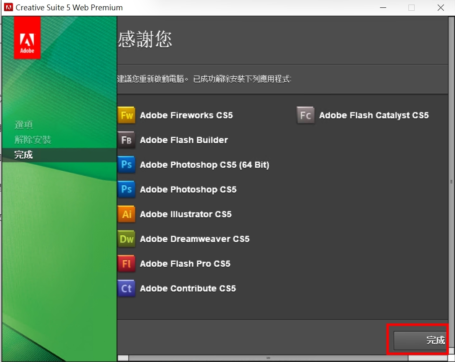Viewport: 455px width, 362px height.
Task: Click the Adobe icon in the title bar
Action: 8,7
